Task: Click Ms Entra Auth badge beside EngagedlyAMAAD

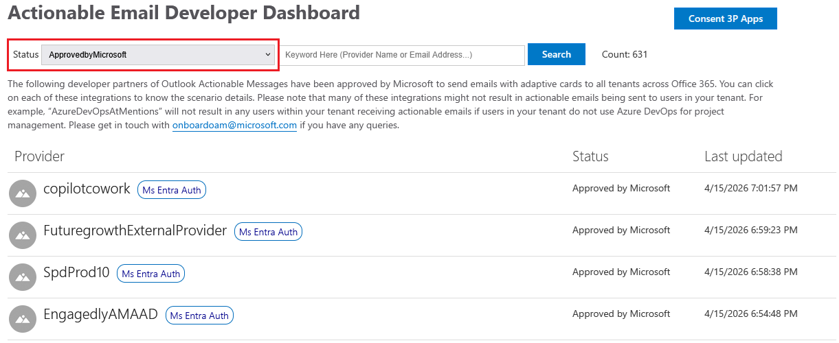Action: point(199,316)
